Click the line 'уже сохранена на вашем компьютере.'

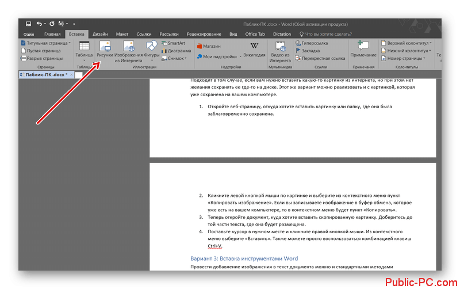coord(234,94)
